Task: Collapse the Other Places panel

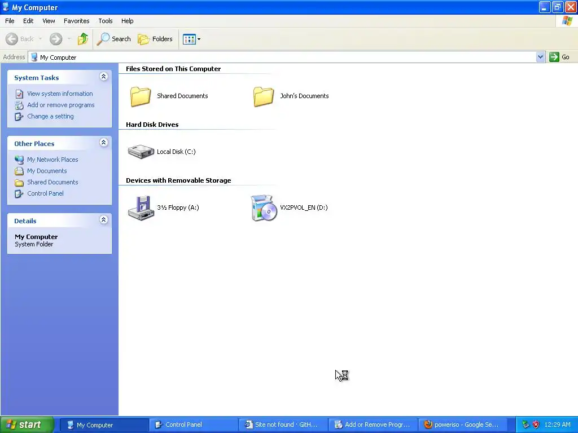Action: click(104, 143)
